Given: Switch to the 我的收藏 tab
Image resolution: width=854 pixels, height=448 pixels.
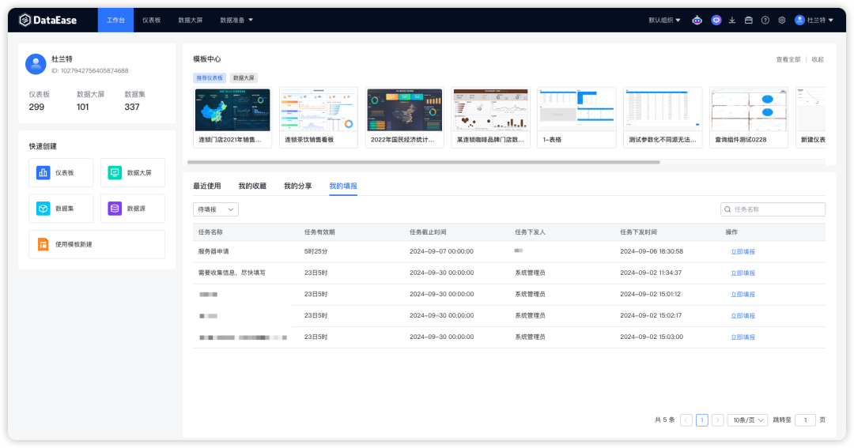Looking at the screenshot, I should (x=252, y=186).
